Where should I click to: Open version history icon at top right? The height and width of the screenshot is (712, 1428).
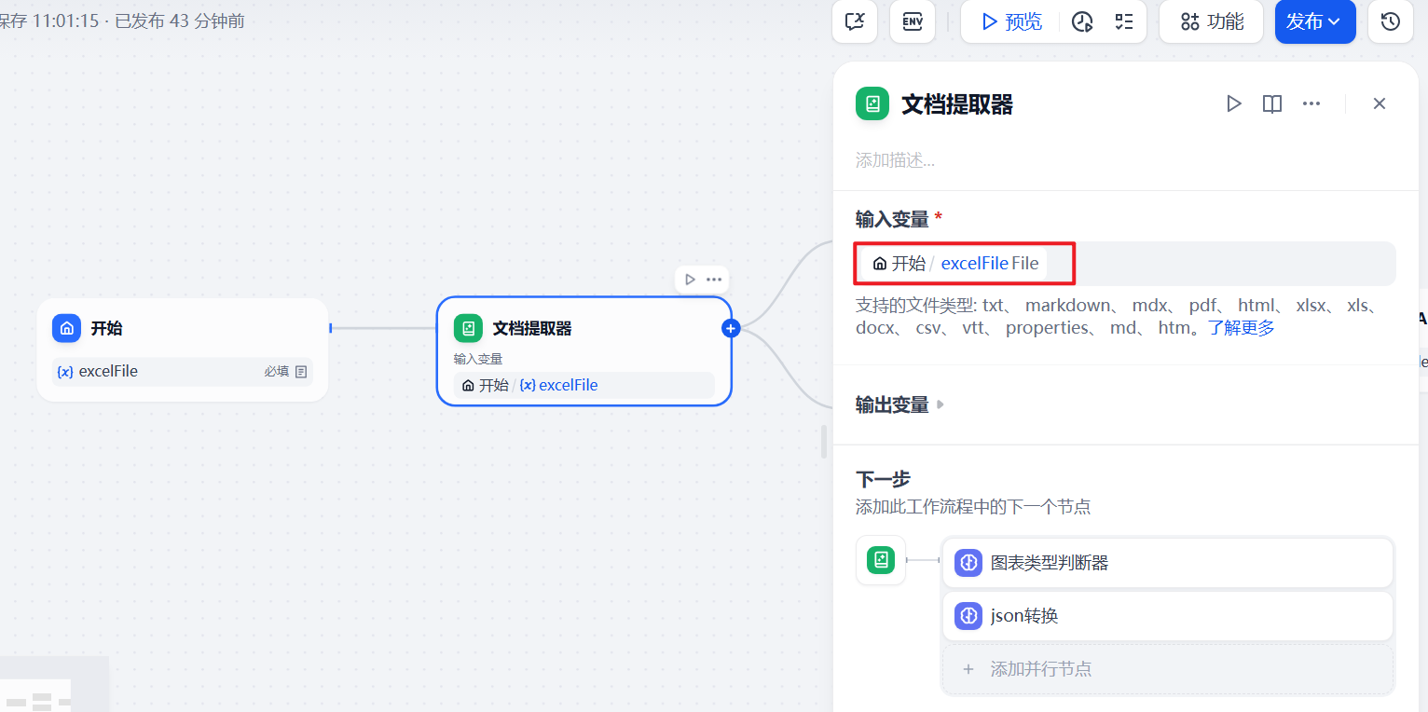point(1390,21)
